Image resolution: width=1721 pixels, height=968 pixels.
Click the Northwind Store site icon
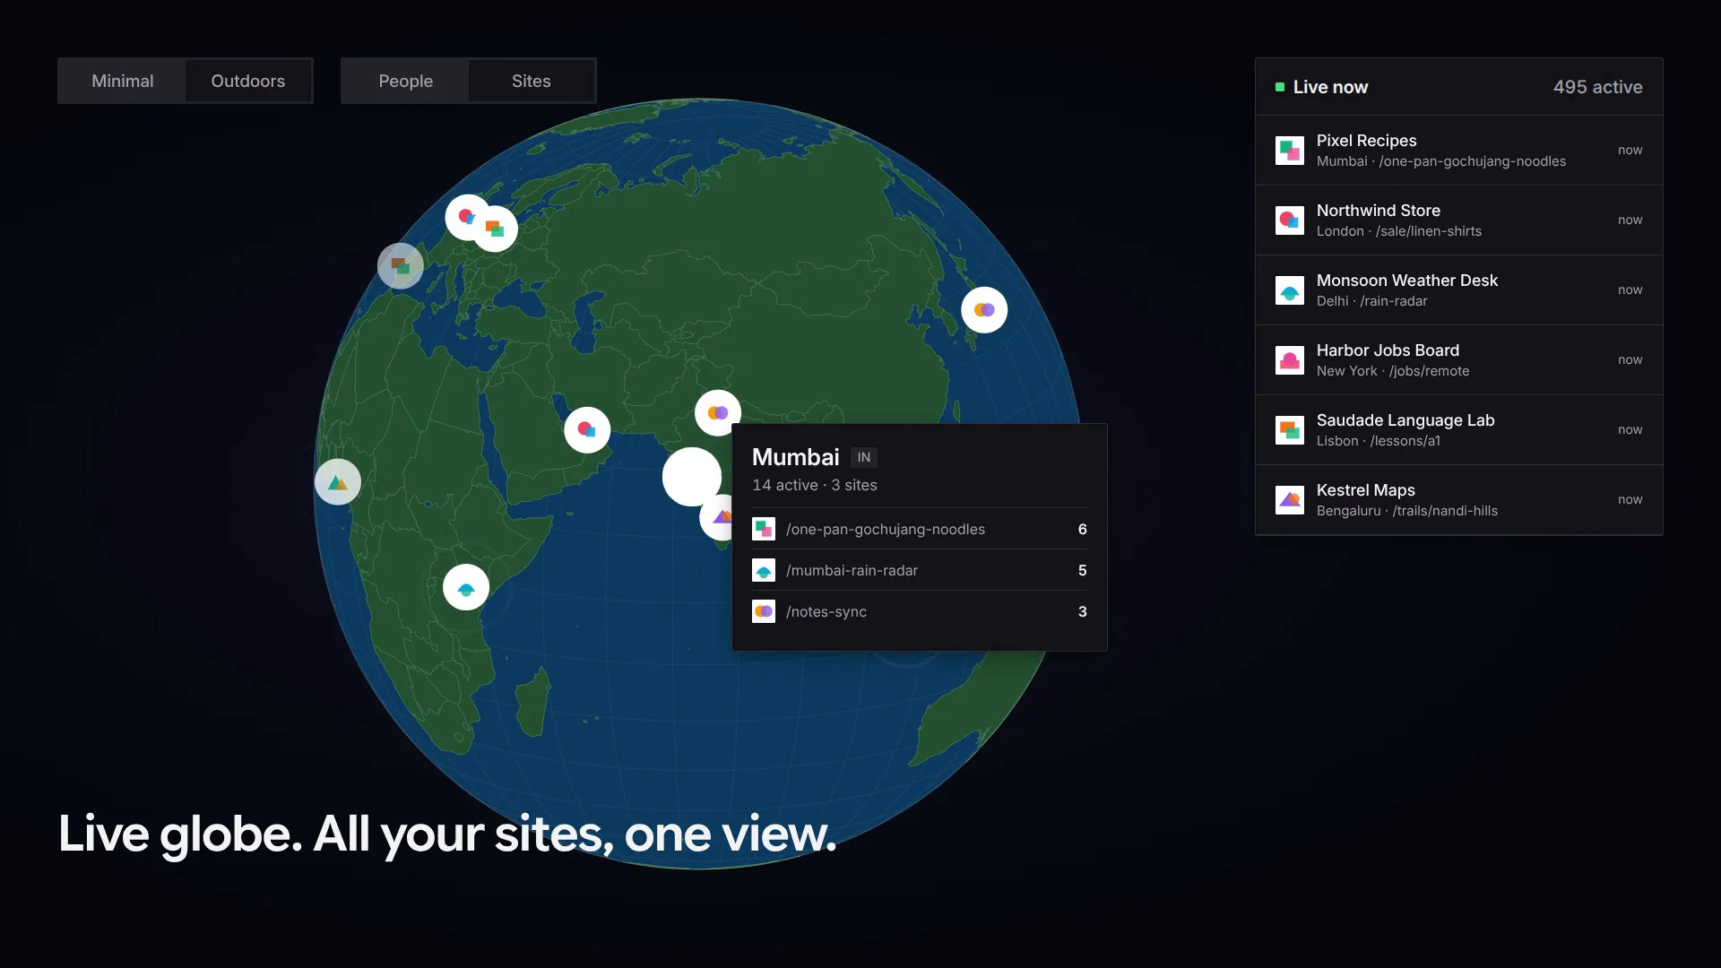(x=1289, y=220)
